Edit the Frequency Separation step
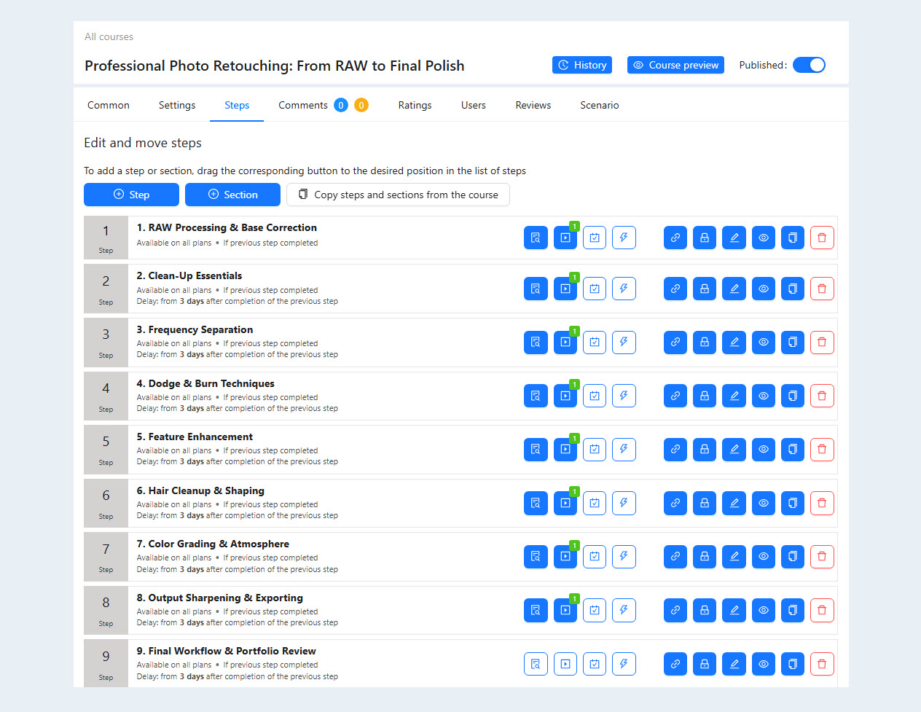921x712 pixels. (x=734, y=342)
